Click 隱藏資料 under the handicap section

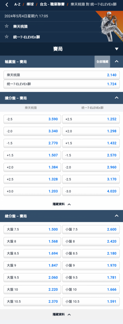coord(62,204)
